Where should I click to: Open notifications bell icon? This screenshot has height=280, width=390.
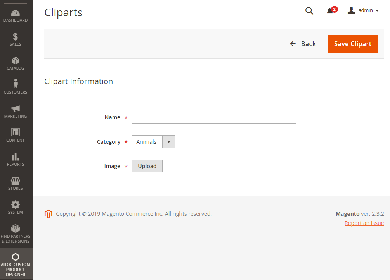[330, 11]
